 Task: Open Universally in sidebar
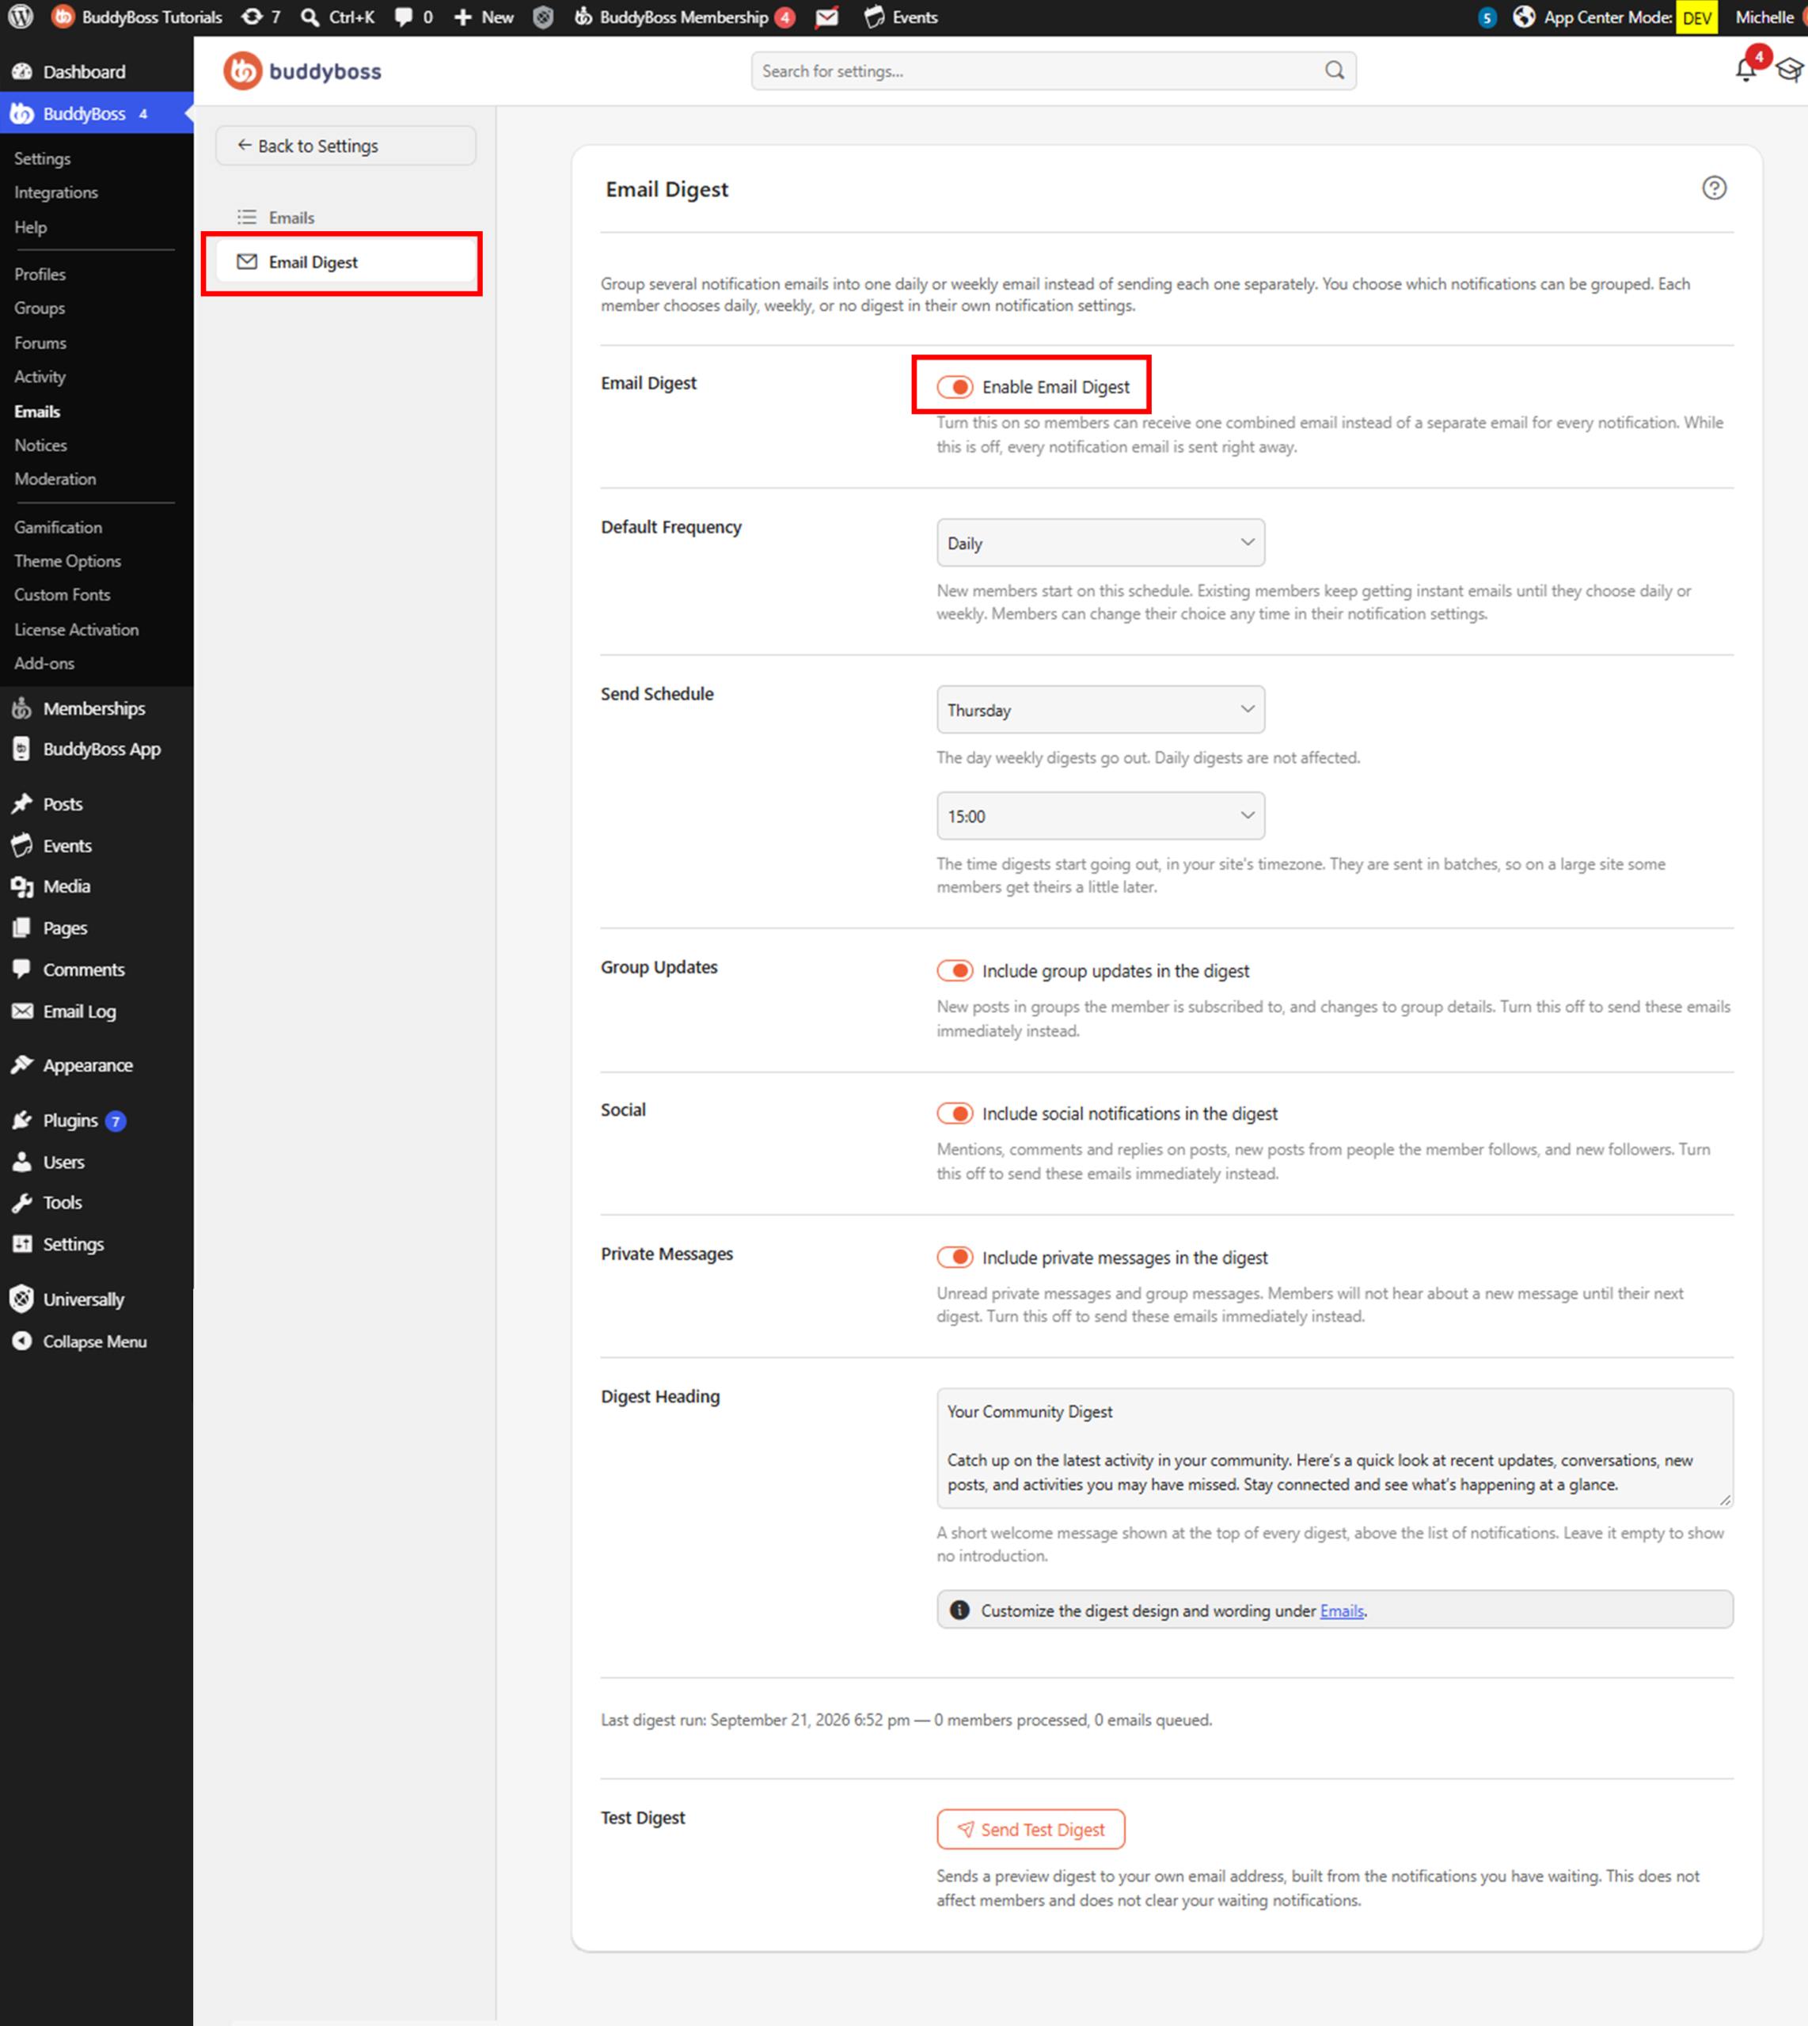[x=67, y=1299]
